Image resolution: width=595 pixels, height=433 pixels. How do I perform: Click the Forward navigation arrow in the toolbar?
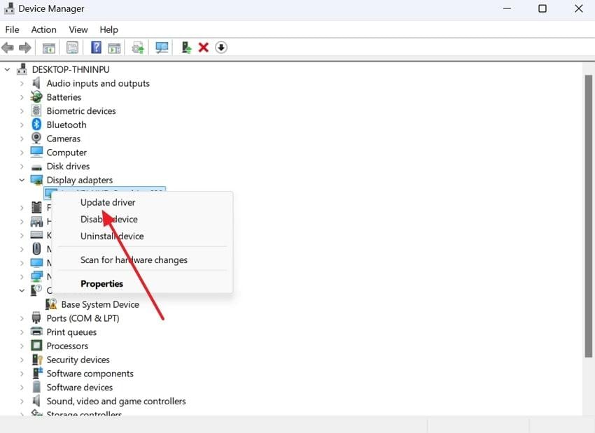(x=26, y=47)
